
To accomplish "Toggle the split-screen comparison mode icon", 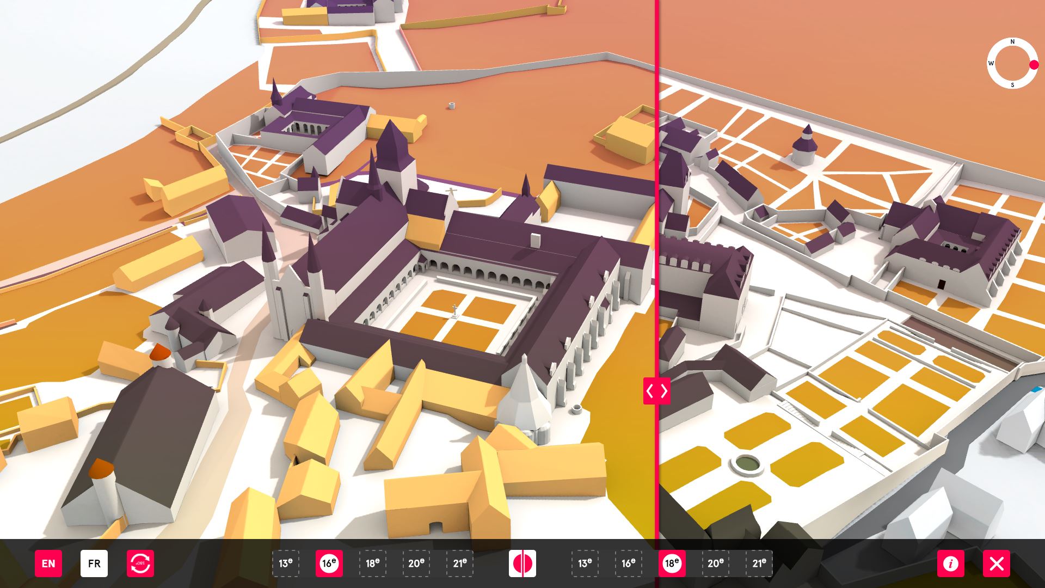I will click(522, 563).
